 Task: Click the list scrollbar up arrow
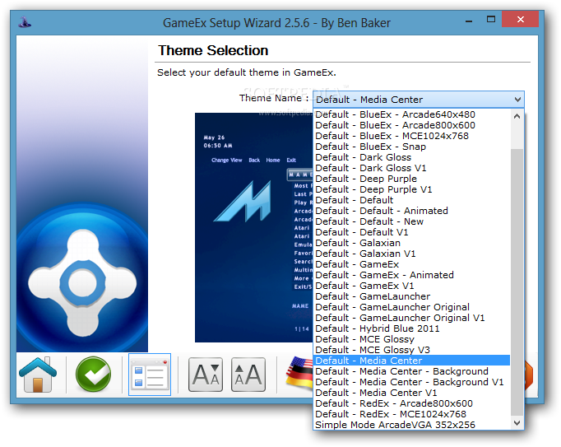(x=517, y=116)
